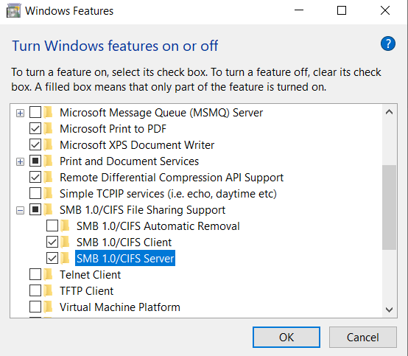
Task: Toggle SMB 1.0/CIFS File Sharing Support checkbox
Action: (x=35, y=209)
